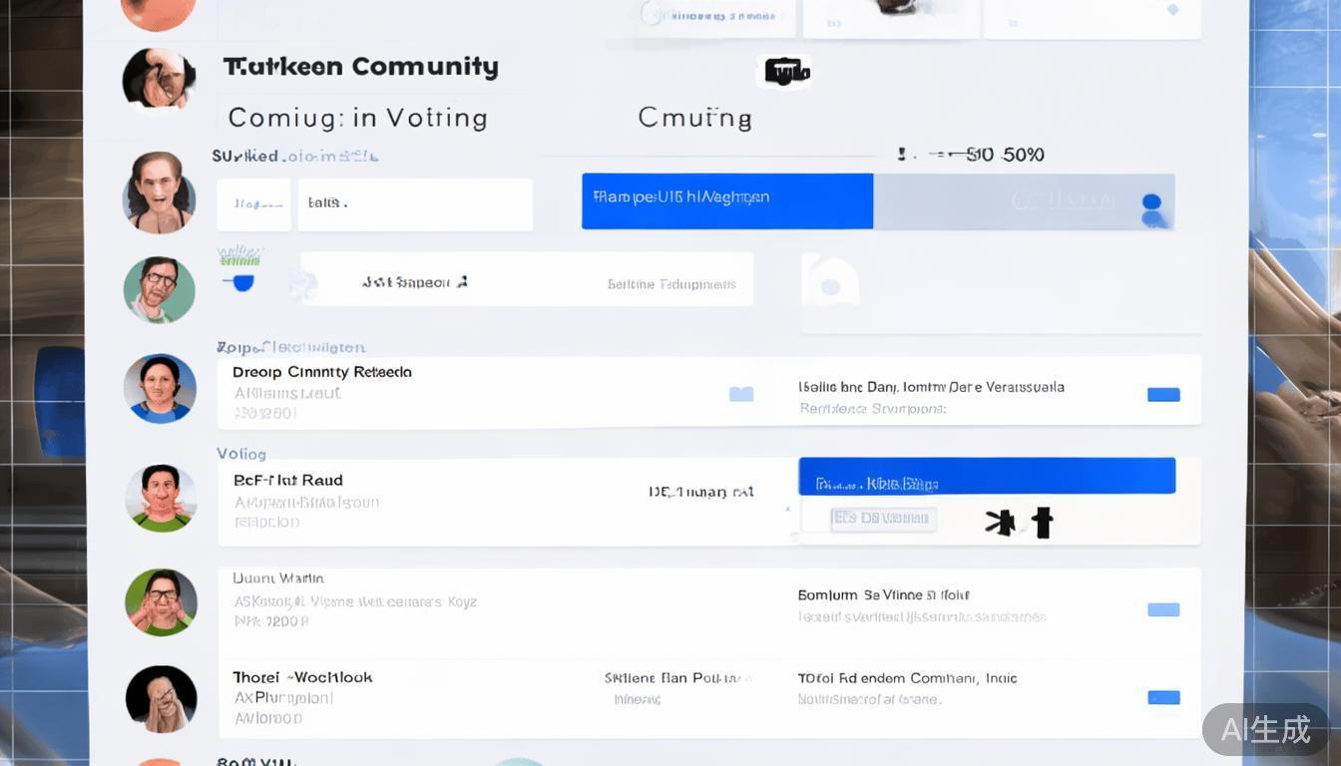This screenshot has width=1341, height=766.
Task: Click the balls search input field
Action: click(x=415, y=203)
